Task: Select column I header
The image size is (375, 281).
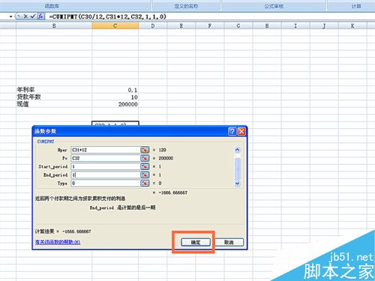Action: [x=295, y=25]
